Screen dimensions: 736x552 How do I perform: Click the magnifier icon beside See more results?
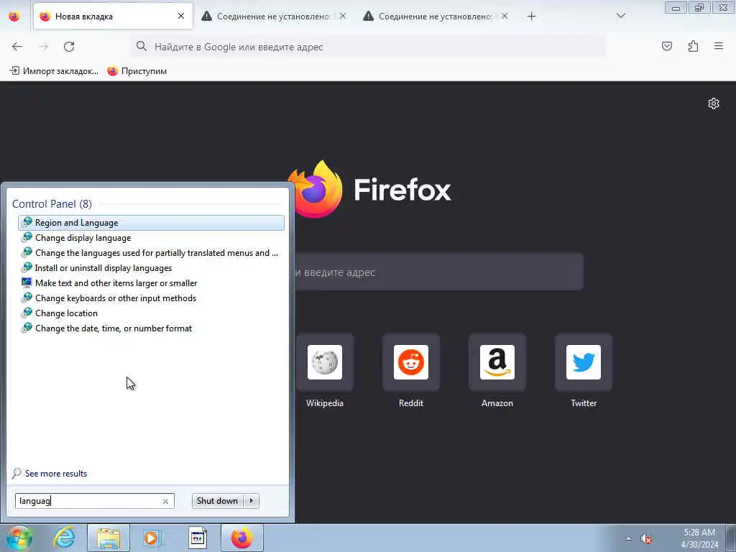coord(17,473)
